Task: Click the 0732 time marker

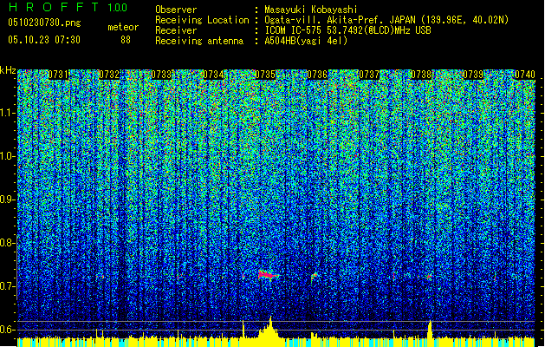Action: click(x=109, y=75)
